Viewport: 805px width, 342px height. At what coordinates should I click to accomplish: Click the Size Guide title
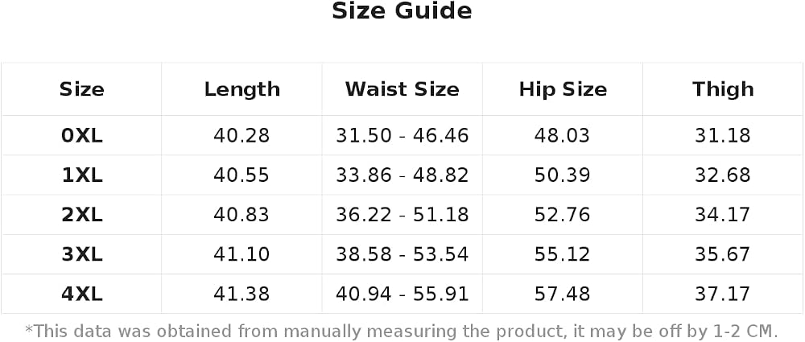pos(402,10)
